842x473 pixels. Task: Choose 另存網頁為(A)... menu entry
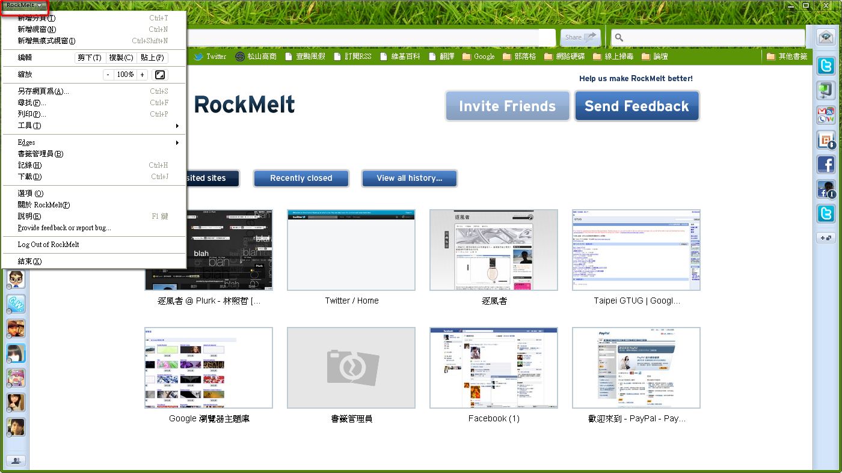tap(93, 91)
